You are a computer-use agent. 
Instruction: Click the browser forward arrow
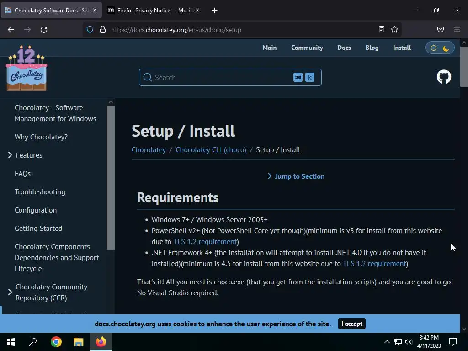(x=27, y=30)
